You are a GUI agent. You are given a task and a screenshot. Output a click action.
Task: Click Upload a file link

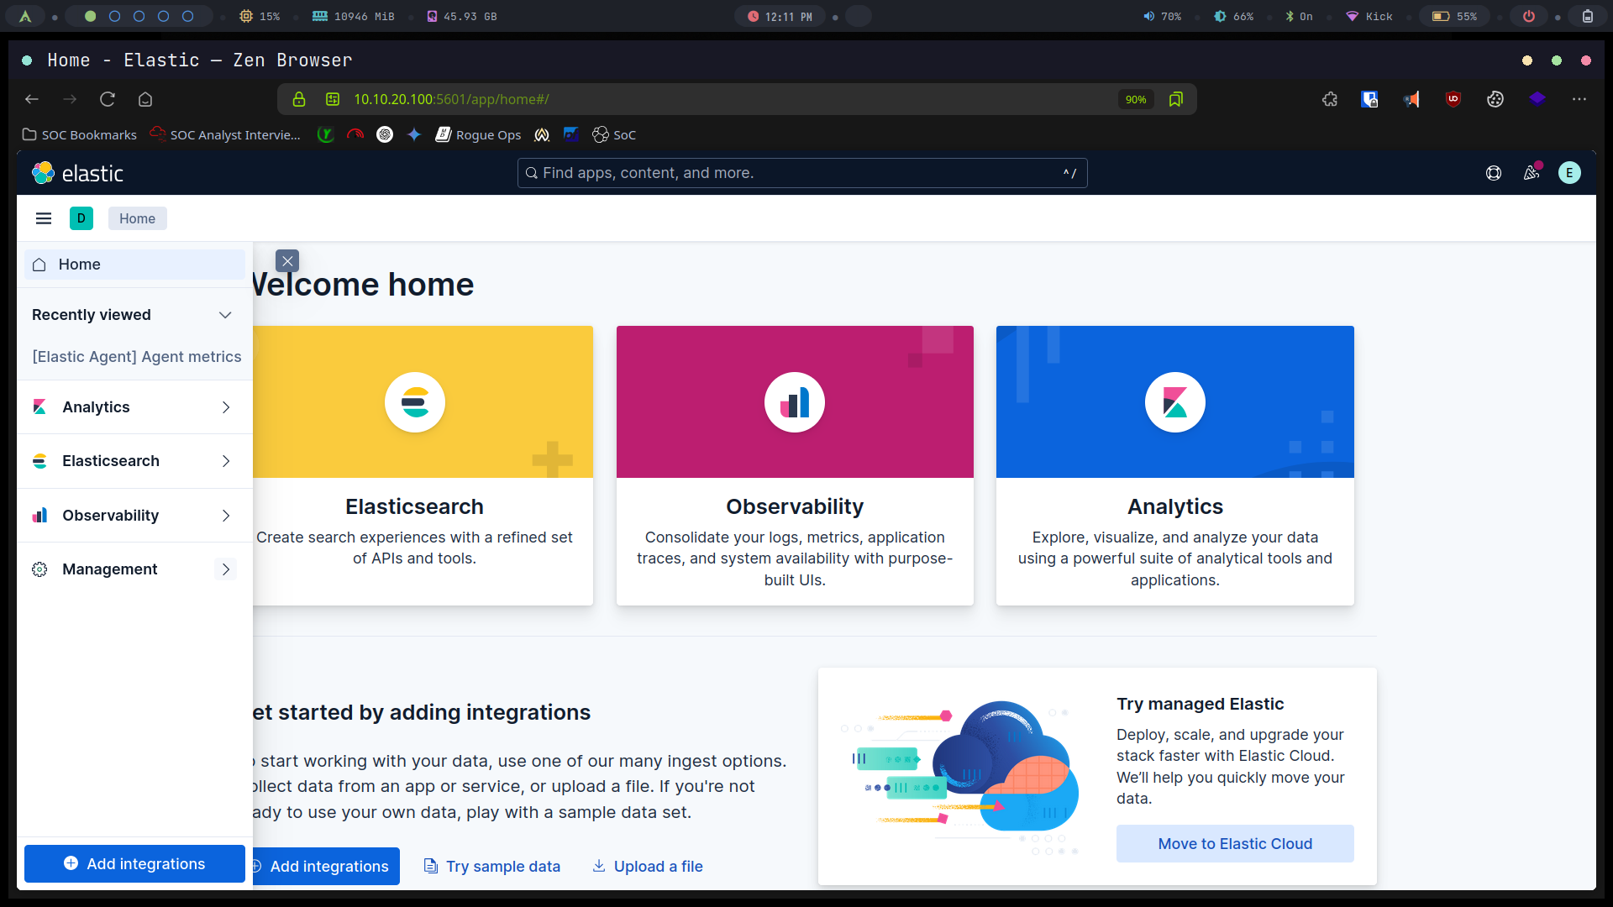point(648,866)
